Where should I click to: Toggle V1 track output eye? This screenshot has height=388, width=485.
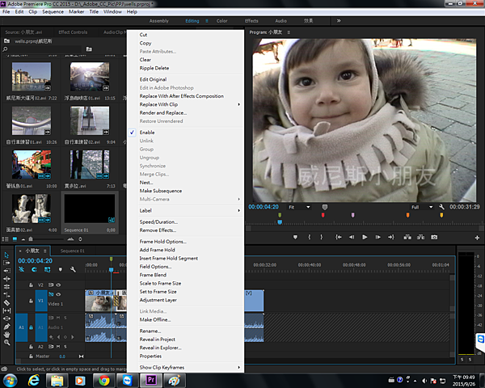click(58, 294)
